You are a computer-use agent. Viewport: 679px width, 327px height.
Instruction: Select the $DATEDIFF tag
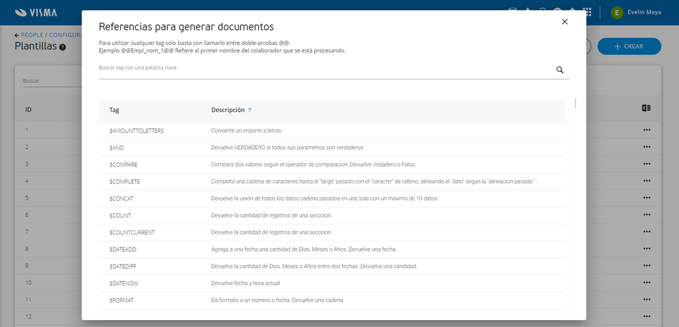tap(123, 266)
